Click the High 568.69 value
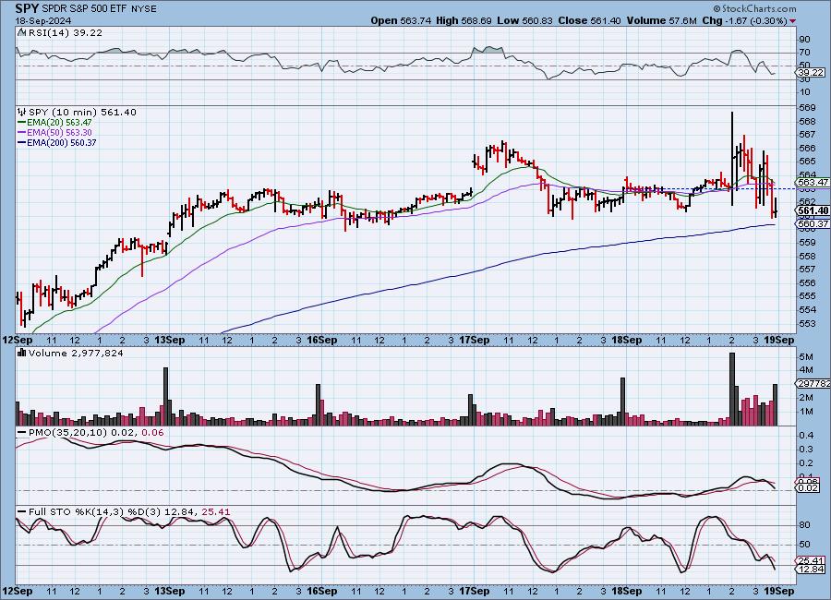This screenshot has width=831, height=600. (x=464, y=20)
